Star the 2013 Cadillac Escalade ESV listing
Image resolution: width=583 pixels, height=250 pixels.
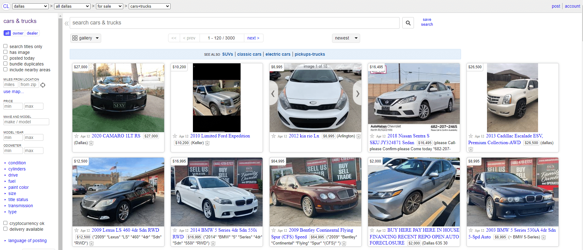click(x=471, y=136)
